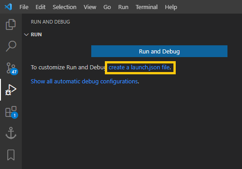This screenshot has height=169, width=242.
Task: Open the Edit menu
Action: pyautogui.click(x=40, y=7)
